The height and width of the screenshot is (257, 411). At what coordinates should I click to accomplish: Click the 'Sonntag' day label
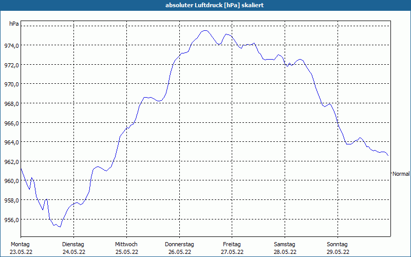tap(337, 245)
